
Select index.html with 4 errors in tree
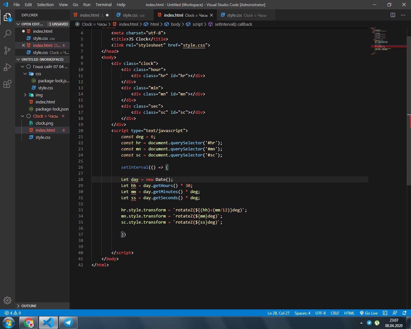(x=42, y=130)
